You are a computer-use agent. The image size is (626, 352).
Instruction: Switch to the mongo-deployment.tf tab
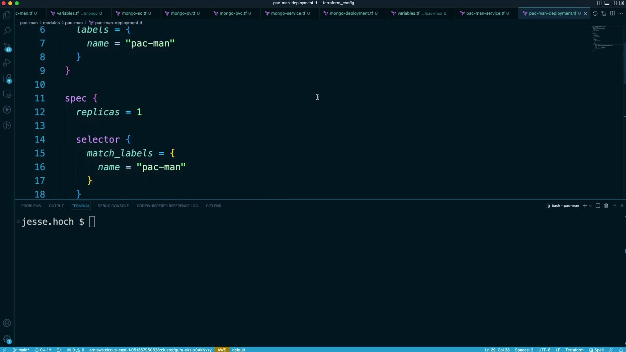[351, 13]
